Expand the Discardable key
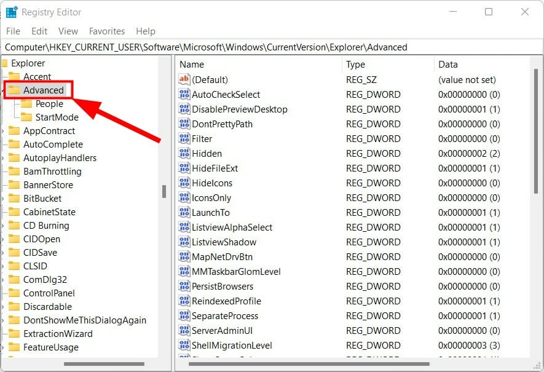Viewport: 544px width, 372px height. tap(3, 307)
